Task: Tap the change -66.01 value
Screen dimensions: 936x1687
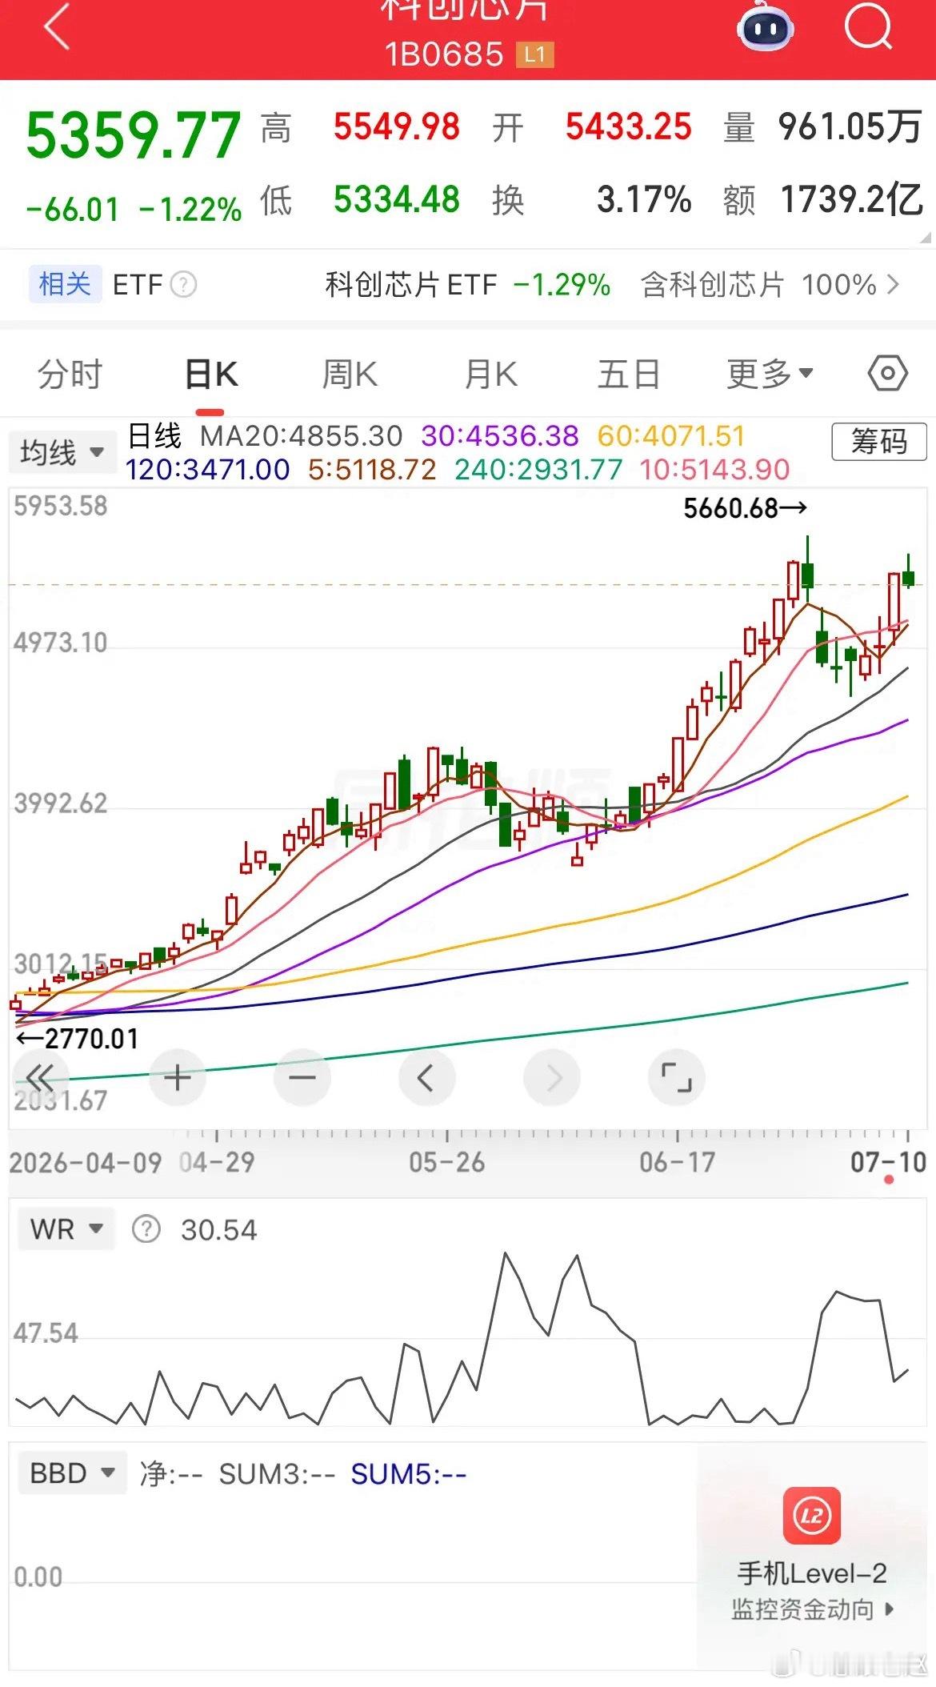Action: pos(73,210)
